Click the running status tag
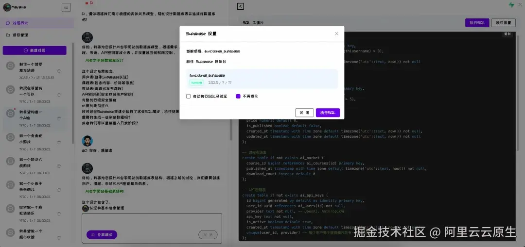525x247 pixels. pyautogui.click(x=196, y=82)
